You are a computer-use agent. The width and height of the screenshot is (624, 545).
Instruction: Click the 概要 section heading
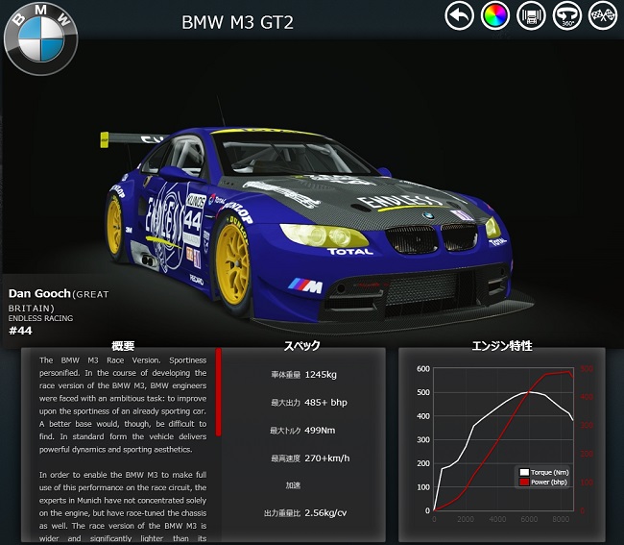pos(123,346)
